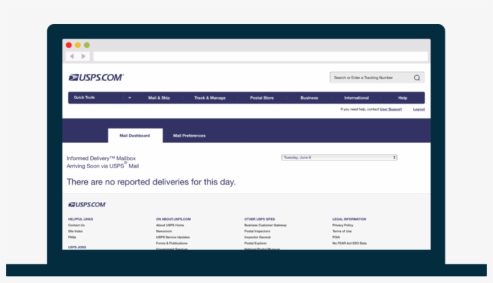Click the browser back arrow
Screen dimensions: 493x283
(72, 56)
